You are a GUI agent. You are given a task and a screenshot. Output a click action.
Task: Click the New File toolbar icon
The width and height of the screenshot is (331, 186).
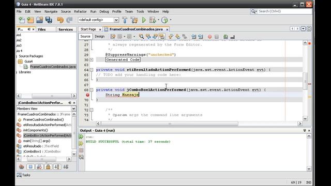coord(22,20)
